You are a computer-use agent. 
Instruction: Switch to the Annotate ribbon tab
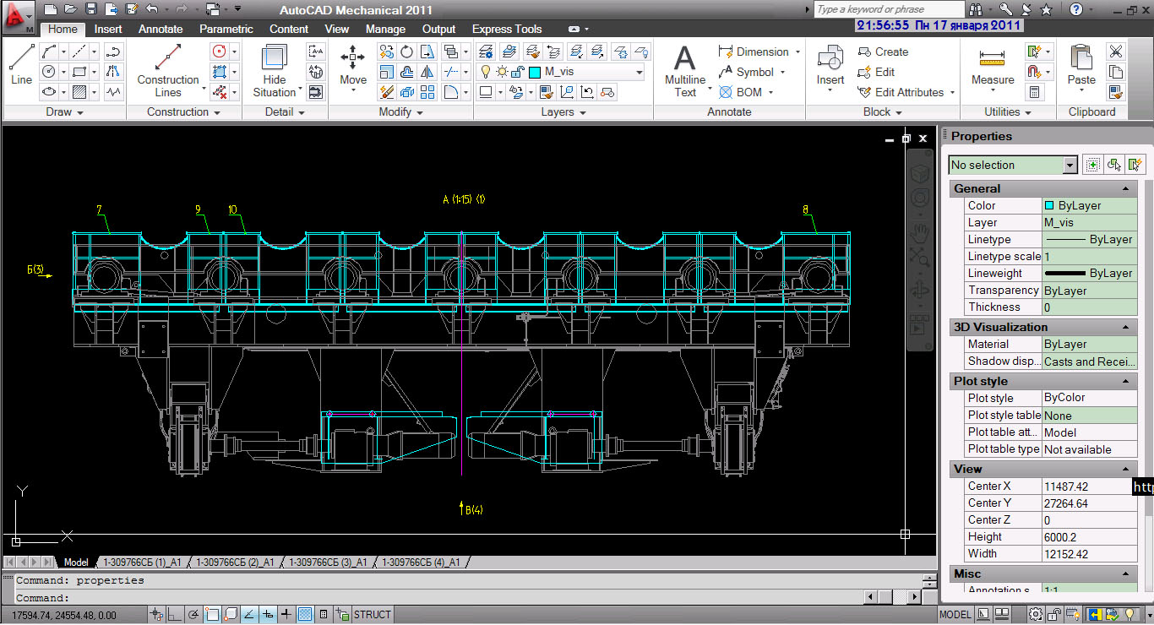pos(161,29)
